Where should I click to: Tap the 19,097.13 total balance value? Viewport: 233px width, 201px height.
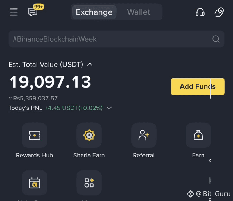50,82
